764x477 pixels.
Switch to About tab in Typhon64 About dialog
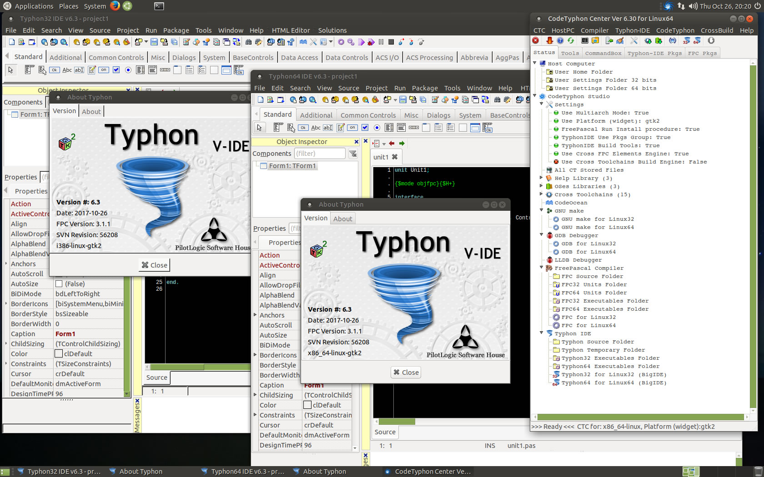point(343,219)
